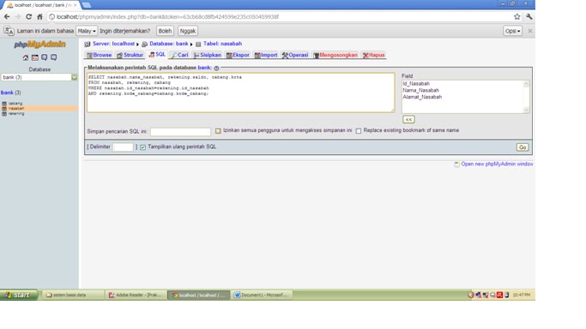The image size is (586, 329).
Task: Switch to the Ekspor tab
Action: pyautogui.click(x=238, y=55)
